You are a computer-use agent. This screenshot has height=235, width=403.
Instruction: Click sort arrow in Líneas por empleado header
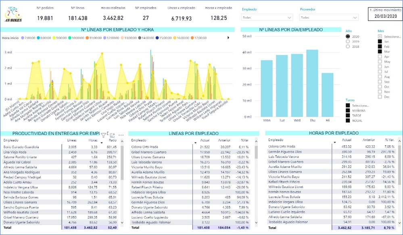coord(195,143)
